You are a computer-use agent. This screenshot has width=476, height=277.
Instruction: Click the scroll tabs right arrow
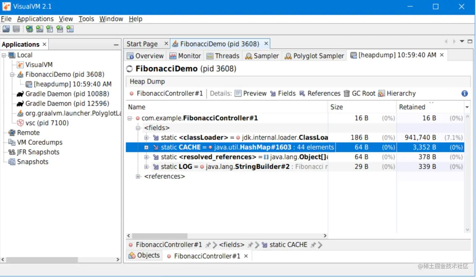pos(454,41)
